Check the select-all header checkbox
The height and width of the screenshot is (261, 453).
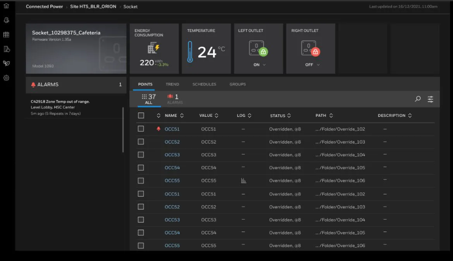141,116
